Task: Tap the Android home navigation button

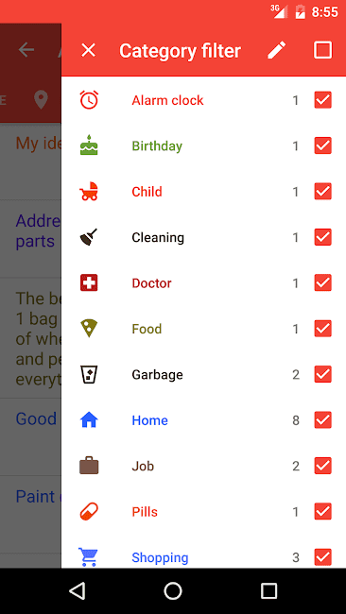Action: [173, 590]
